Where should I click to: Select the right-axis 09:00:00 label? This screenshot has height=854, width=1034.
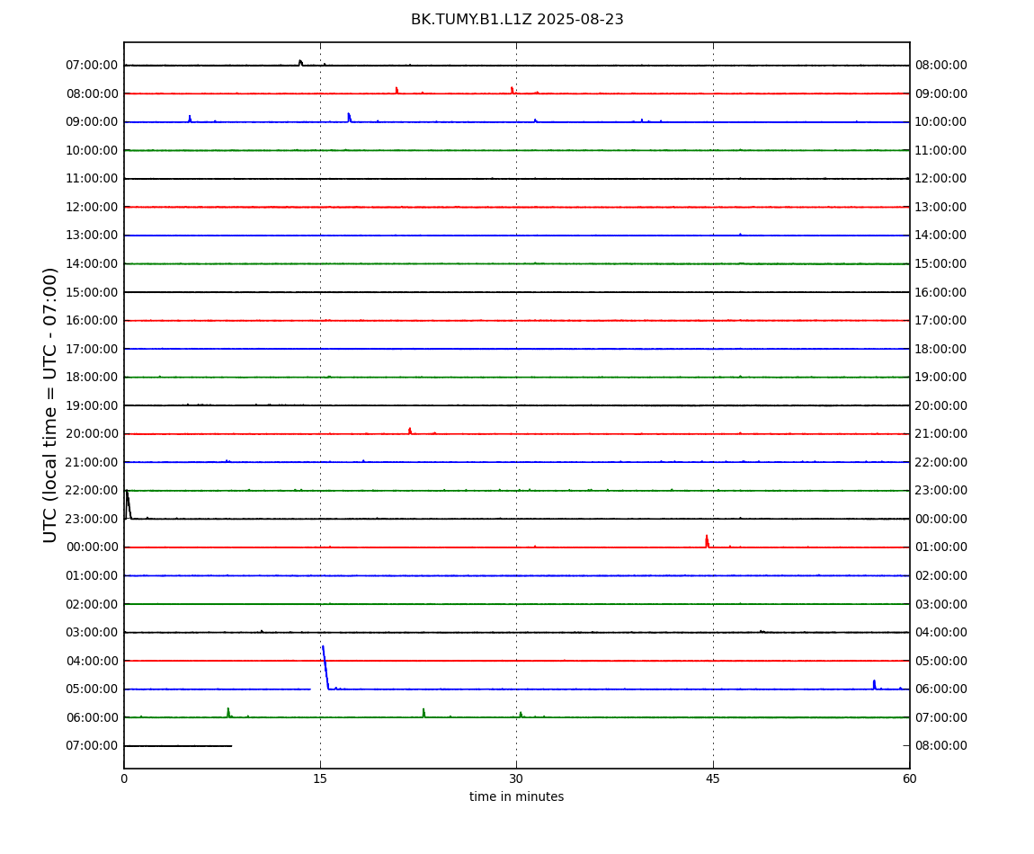(x=941, y=93)
